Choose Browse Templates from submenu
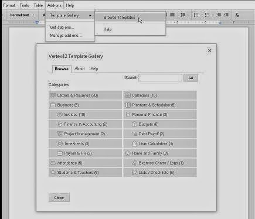 (130, 18)
